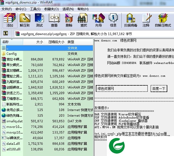Sort by the 名称 column header

pyautogui.click(x=12, y=42)
